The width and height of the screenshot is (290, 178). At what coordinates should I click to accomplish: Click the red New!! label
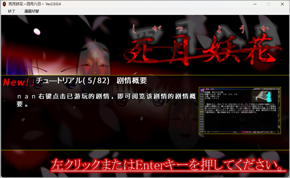click(x=19, y=82)
